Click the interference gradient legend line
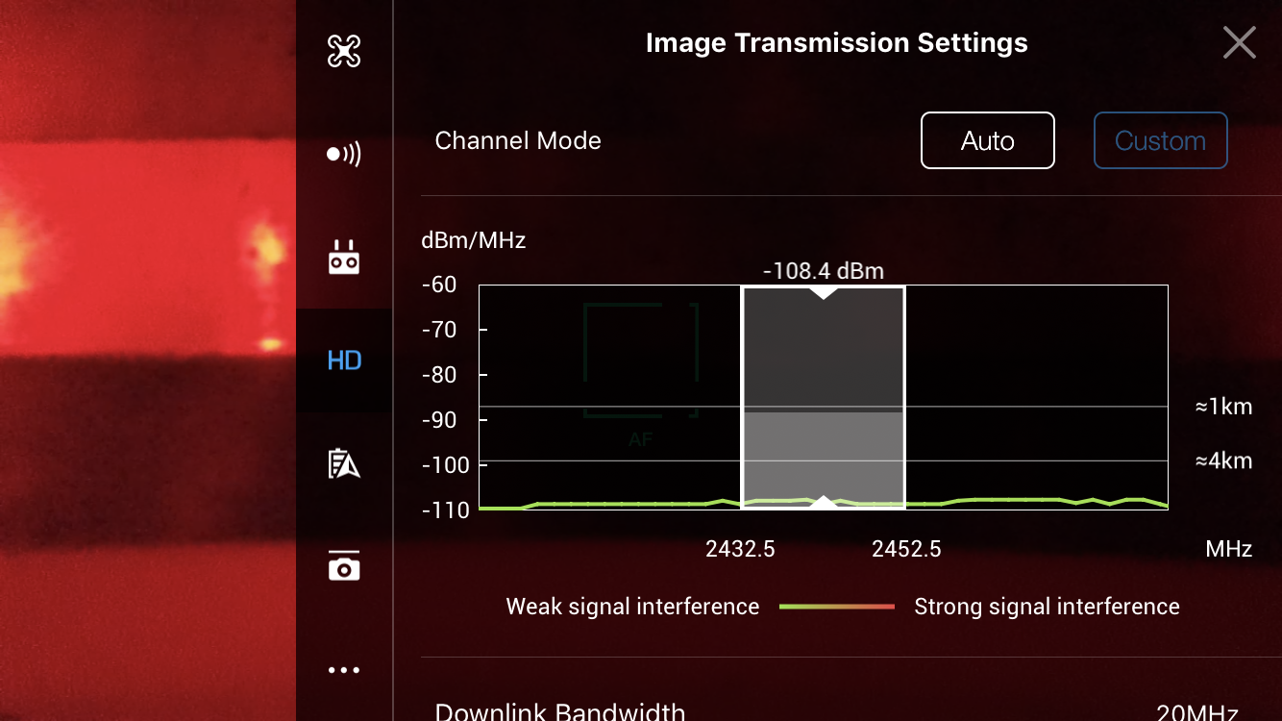Viewport: 1282px width, 721px height. pos(836,607)
